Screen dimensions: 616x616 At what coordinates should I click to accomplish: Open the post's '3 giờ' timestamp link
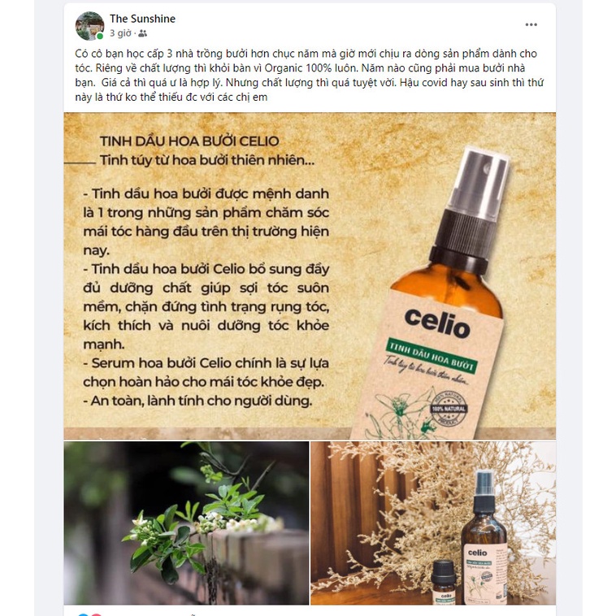(x=120, y=33)
